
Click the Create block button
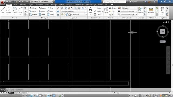(113, 8)
